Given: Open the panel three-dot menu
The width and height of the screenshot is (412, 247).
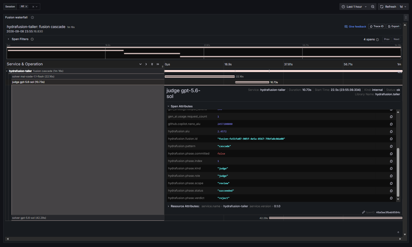Looking at the screenshot, I should click(406, 17).
